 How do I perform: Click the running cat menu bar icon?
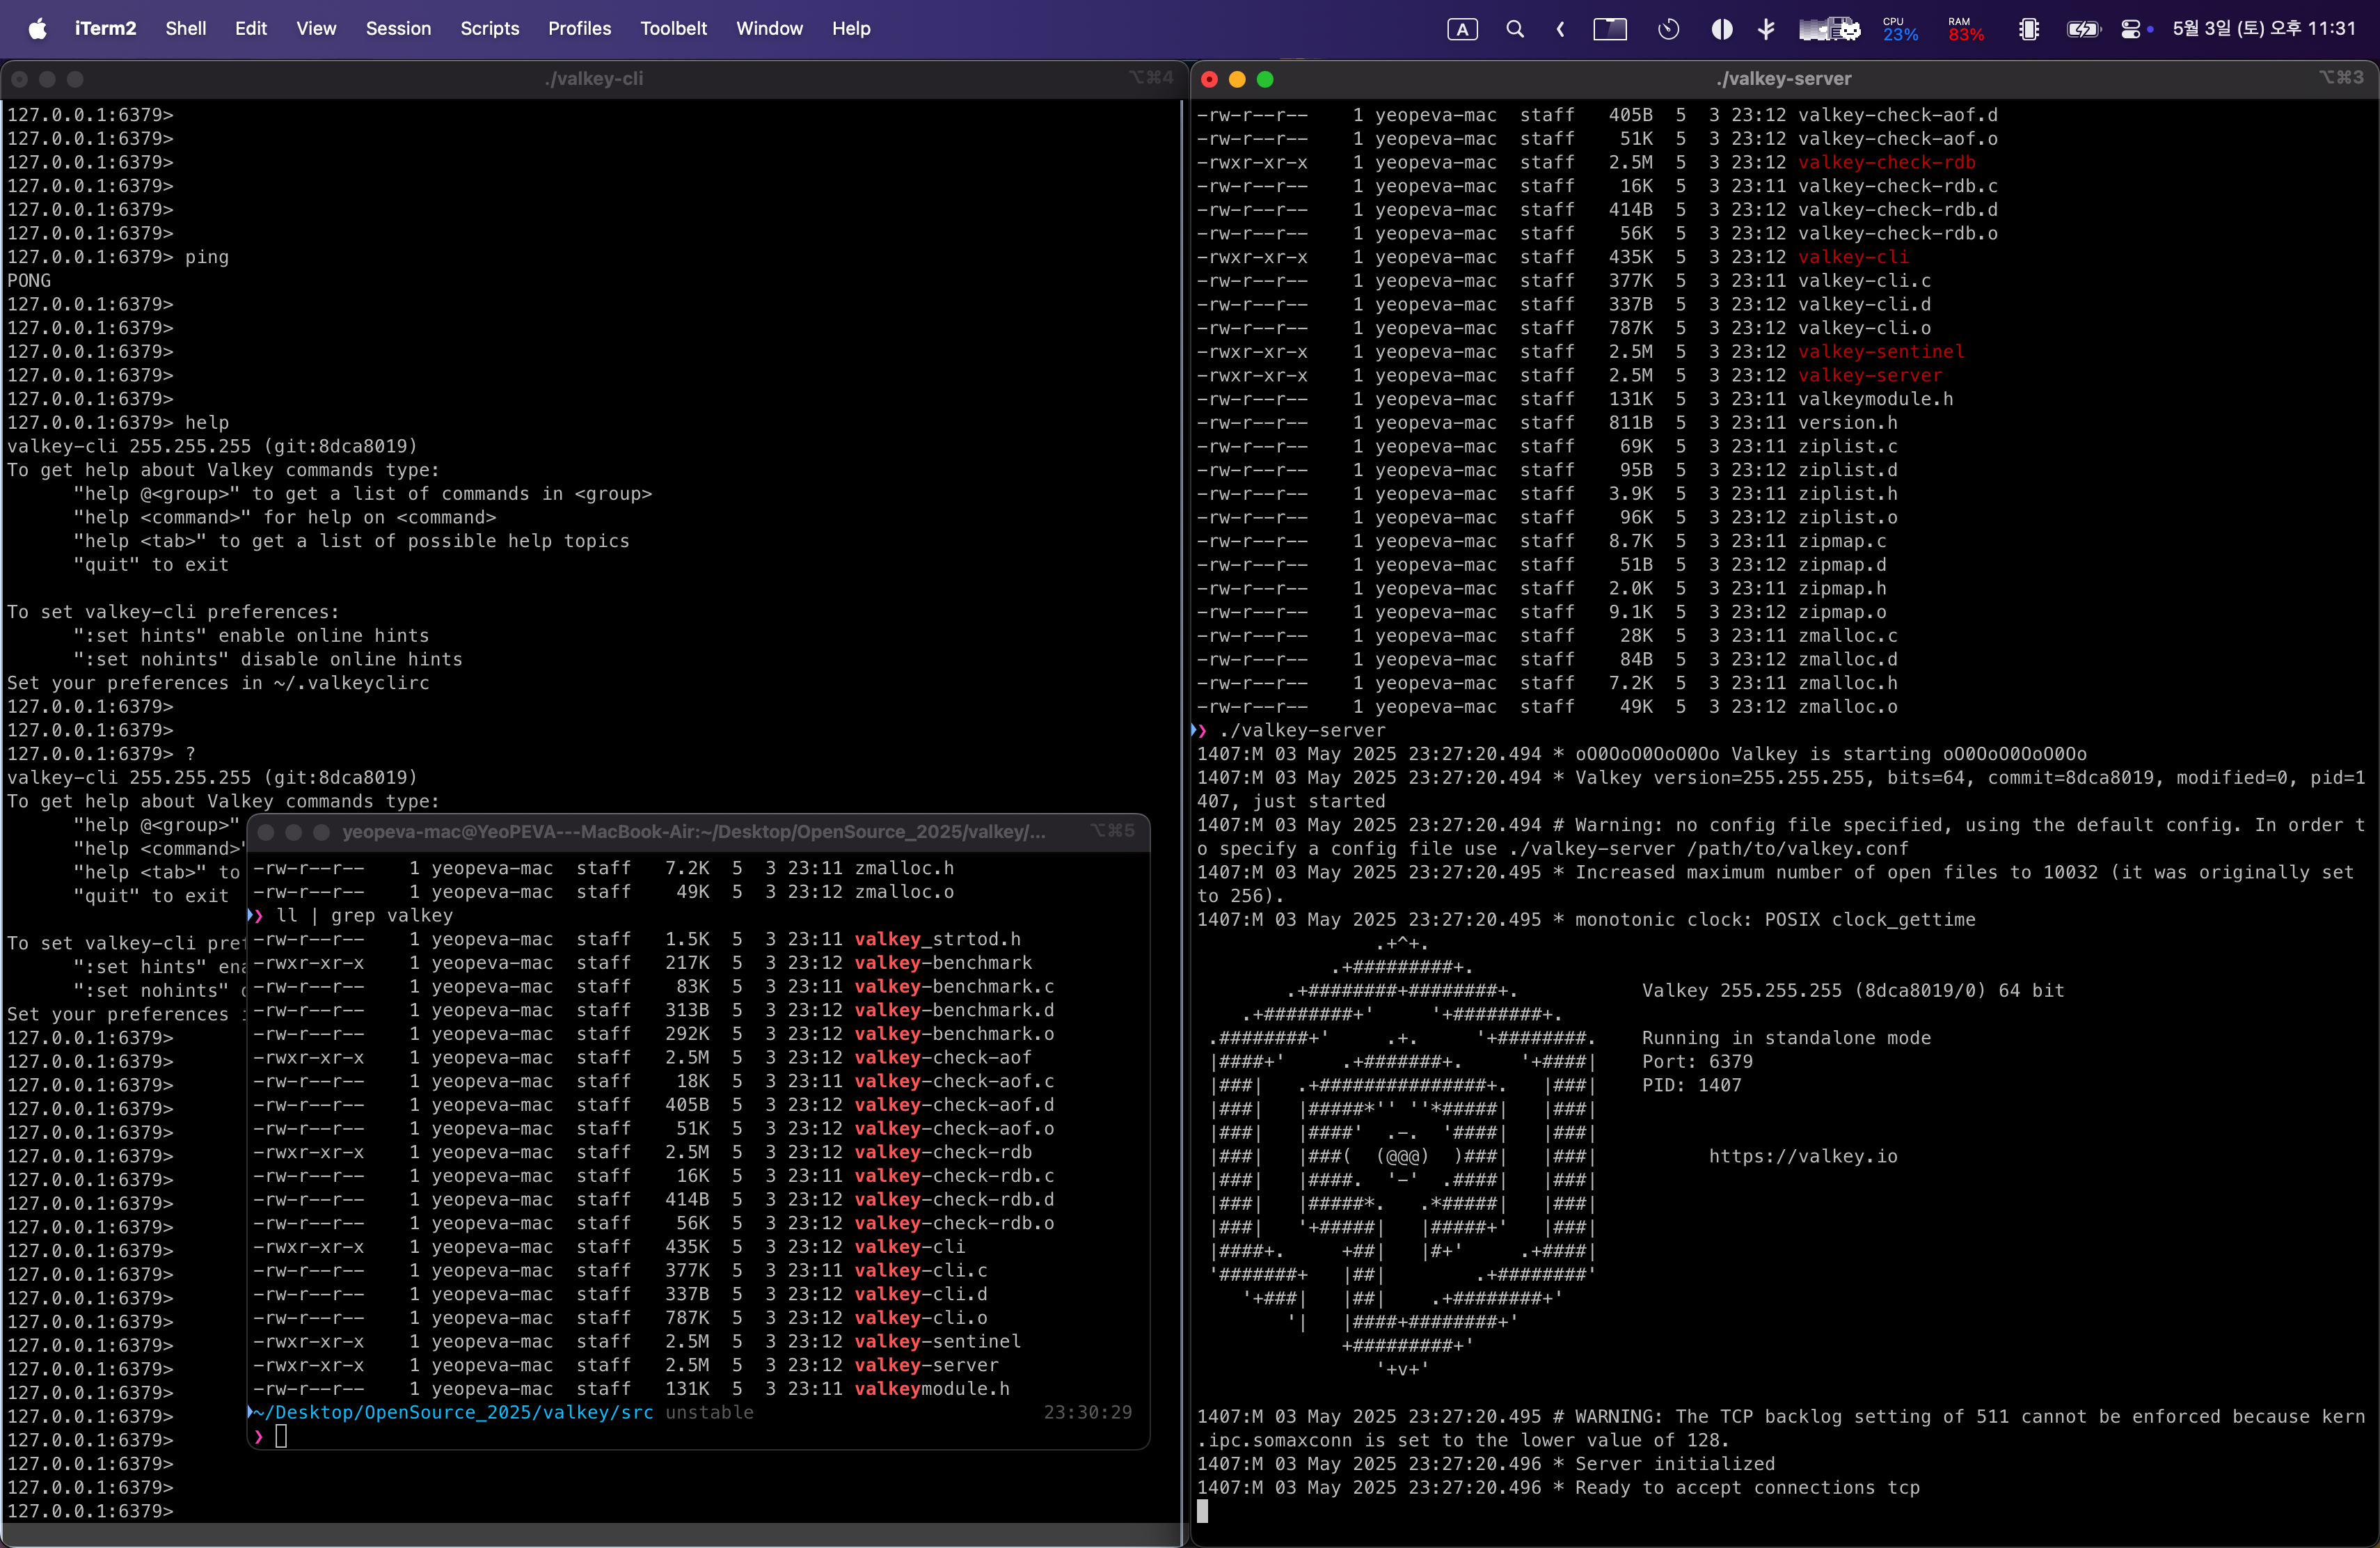pos(1829,29)
